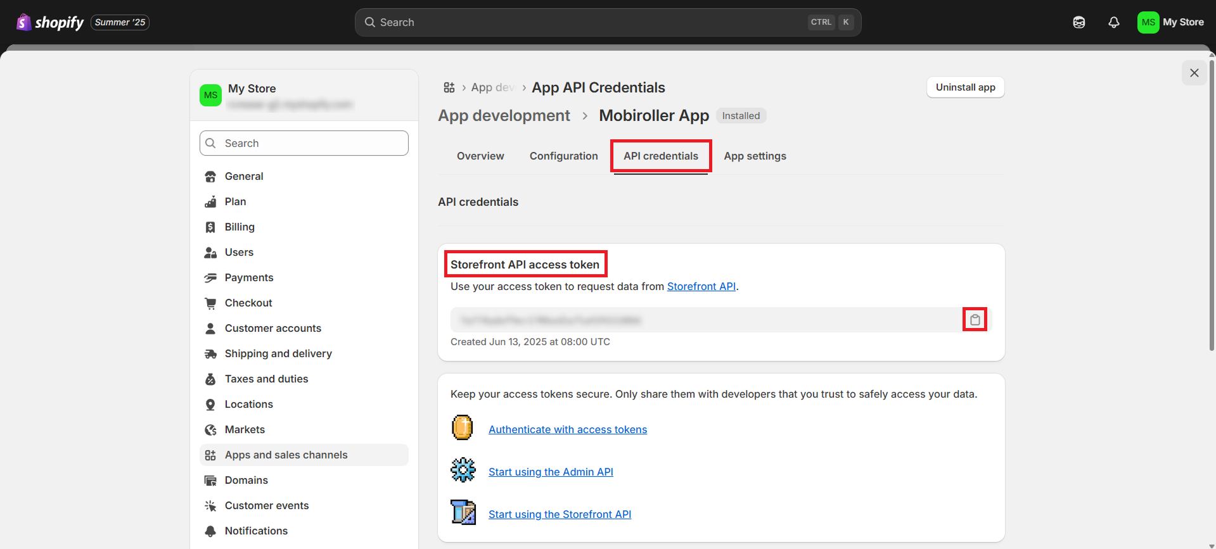Open Payments settings

point(304,277)
